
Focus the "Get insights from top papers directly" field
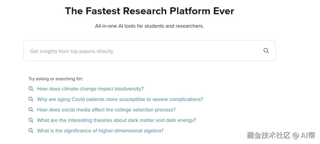(140, 51)
